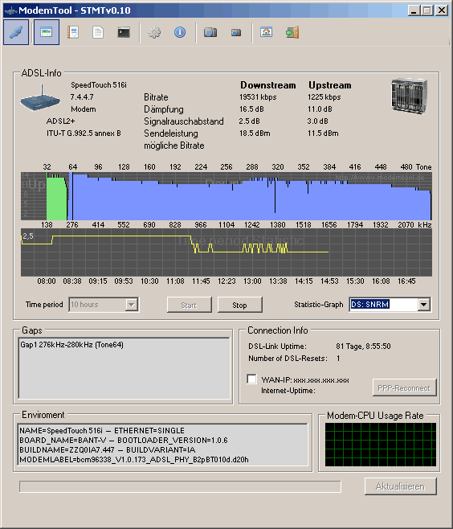The height and width of the screenshot is (529, 453).
Task: Click the DSL-Link Uptime value
Action: (x=363, y=347)
